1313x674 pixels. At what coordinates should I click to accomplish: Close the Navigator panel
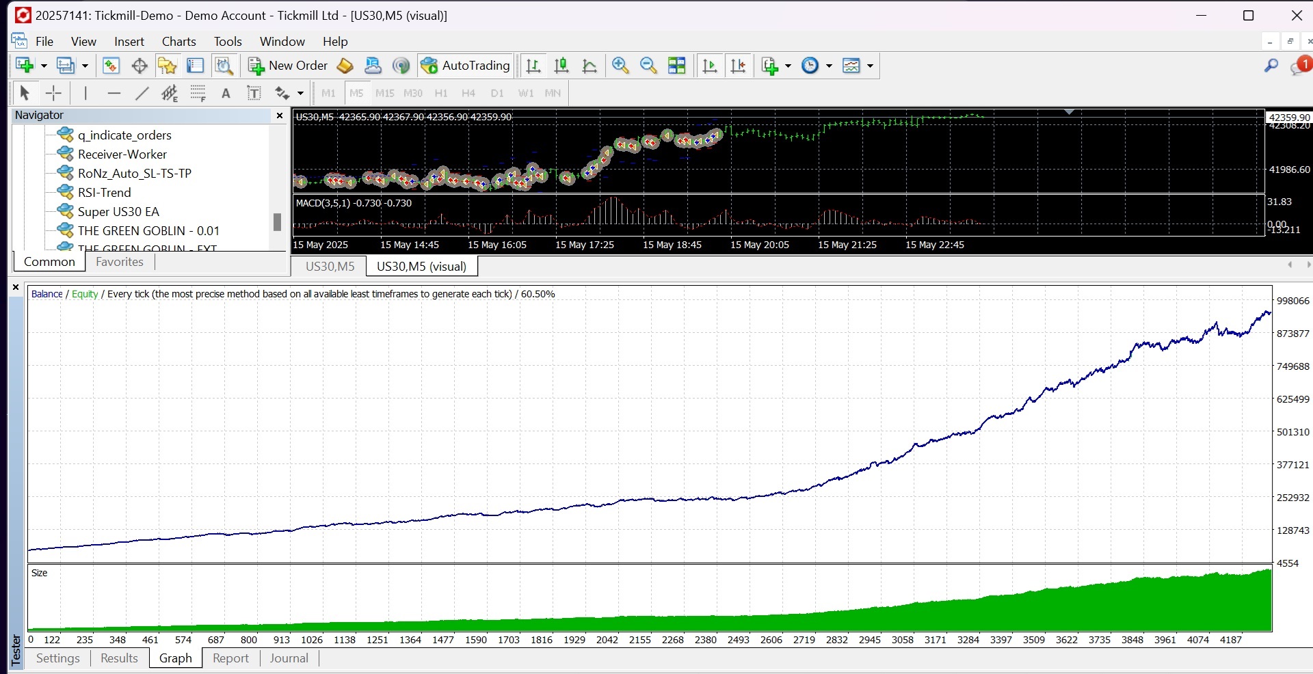[x=279, y=116]
